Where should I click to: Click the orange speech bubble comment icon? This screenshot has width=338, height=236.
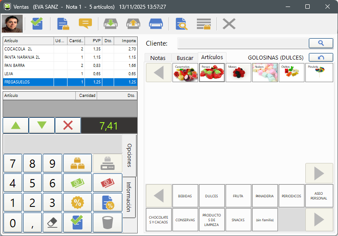click(x=85, y=23)
